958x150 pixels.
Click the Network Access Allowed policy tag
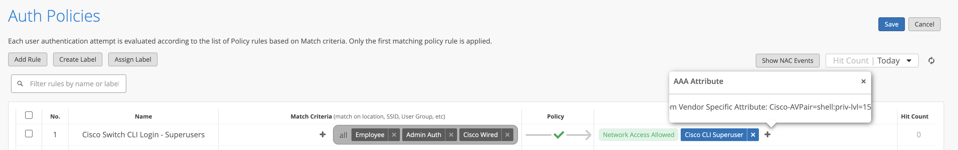tap(638, 135)
